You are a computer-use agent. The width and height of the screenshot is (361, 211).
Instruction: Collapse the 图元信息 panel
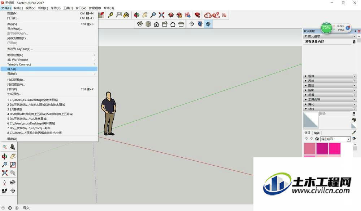coord(329,36)
